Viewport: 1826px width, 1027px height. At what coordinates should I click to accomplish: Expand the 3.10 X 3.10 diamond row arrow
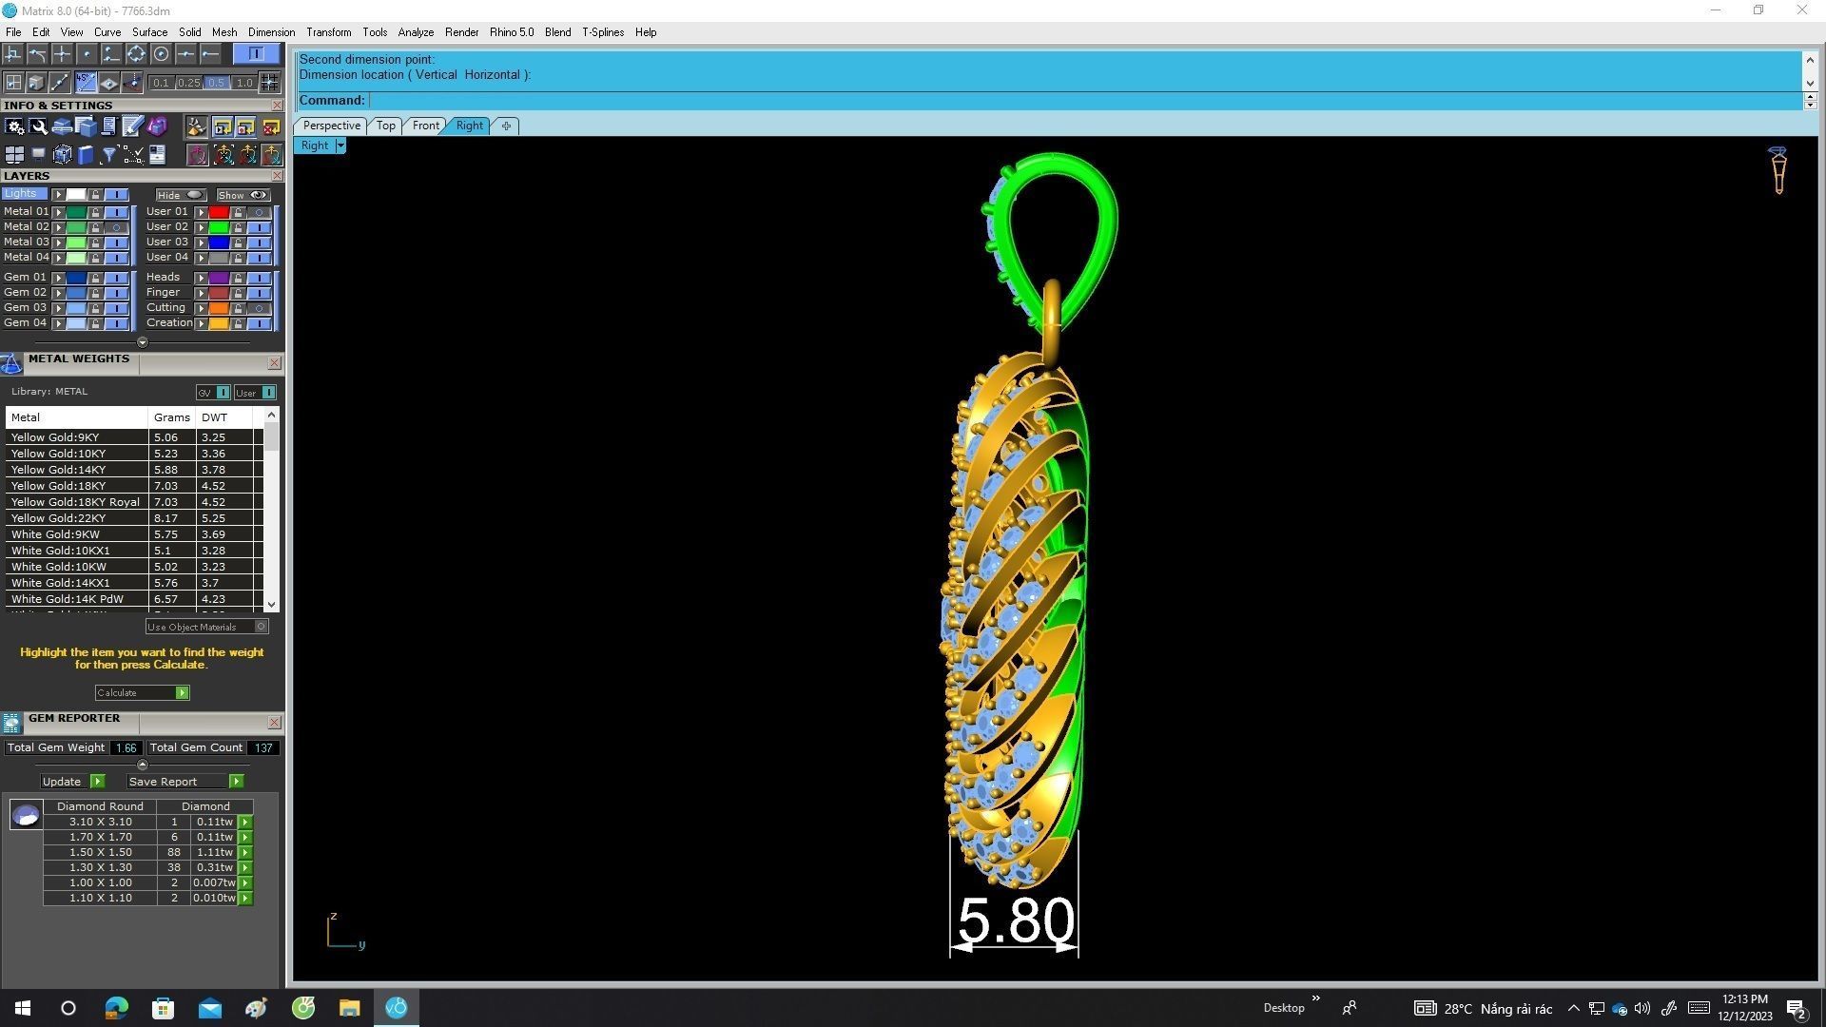click(245, 823)
